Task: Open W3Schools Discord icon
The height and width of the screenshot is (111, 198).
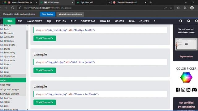Action: [x=194, y=90]
